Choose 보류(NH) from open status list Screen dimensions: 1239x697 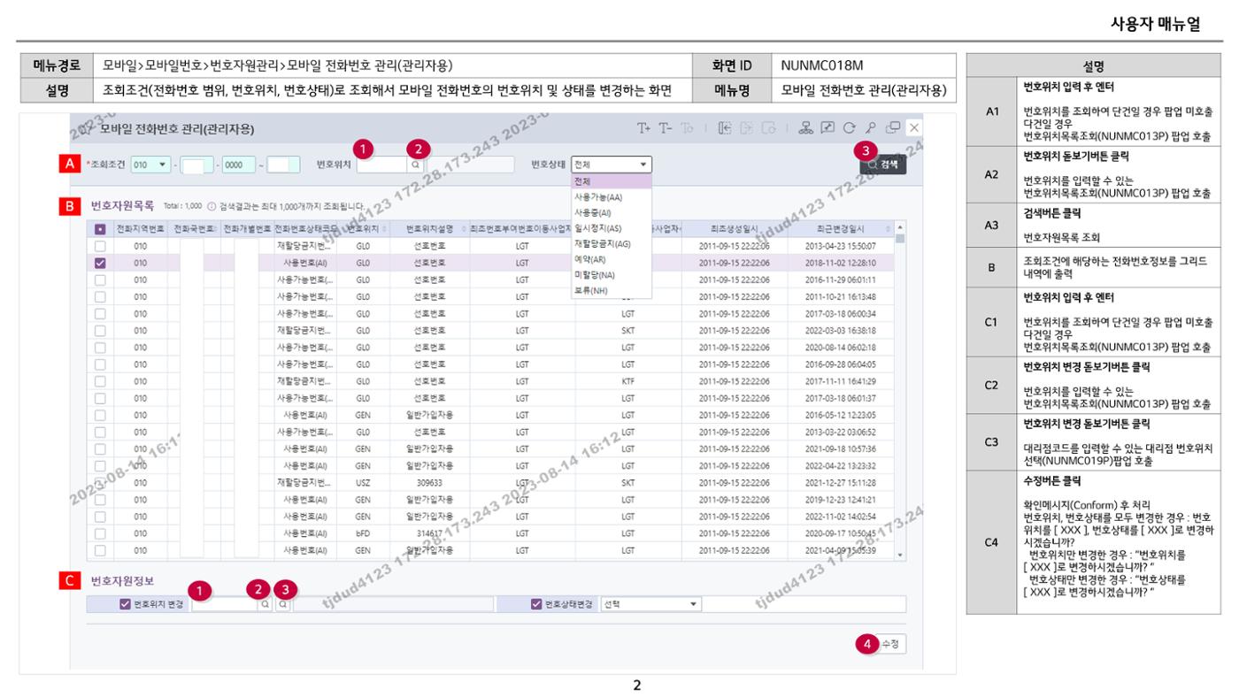(x=612, y=290)
